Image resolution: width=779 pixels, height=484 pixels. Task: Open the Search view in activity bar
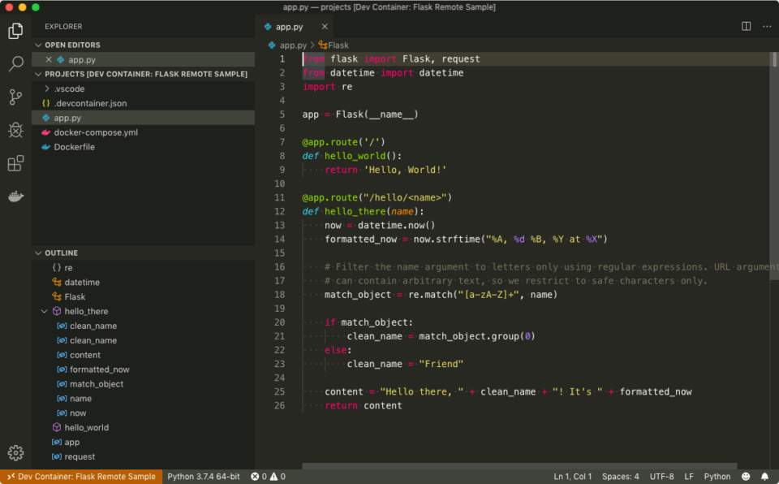[15, 63]
